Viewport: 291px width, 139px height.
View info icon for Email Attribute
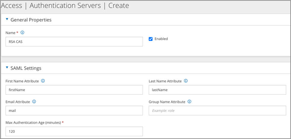[34, 102]
